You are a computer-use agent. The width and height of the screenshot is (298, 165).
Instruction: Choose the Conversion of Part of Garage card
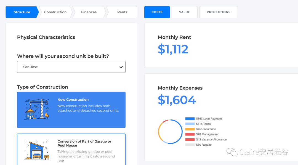71,150
